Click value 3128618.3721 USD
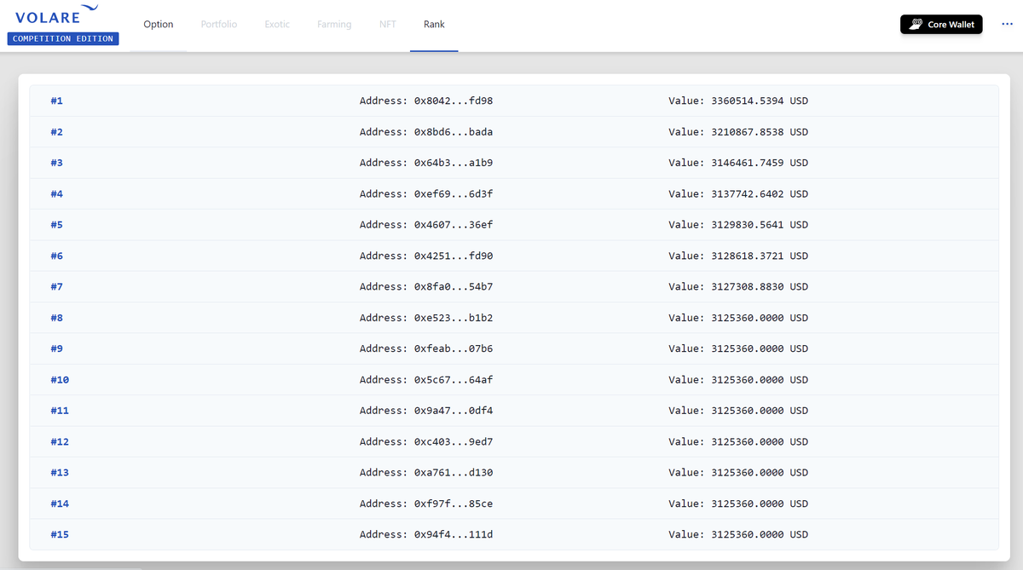 (760, 256)
